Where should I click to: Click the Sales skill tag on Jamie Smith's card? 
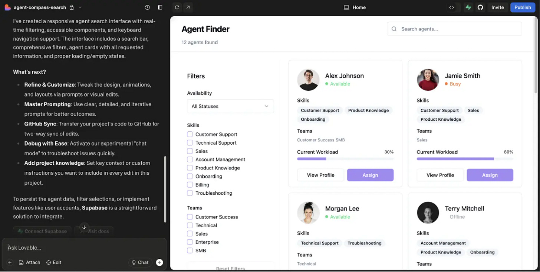coord(473,110)
